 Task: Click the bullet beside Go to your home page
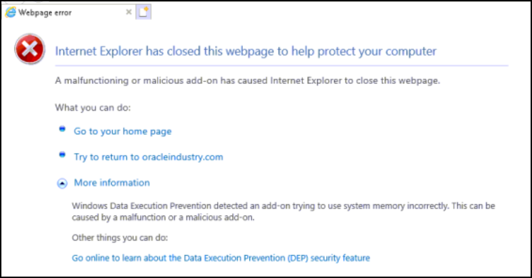click(x=62, y=129)
